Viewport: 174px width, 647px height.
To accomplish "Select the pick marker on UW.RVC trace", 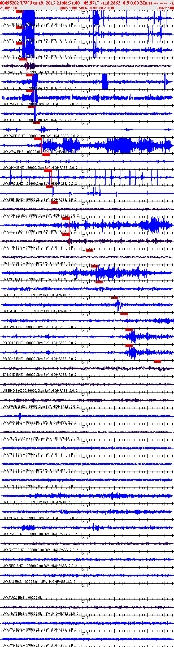I will [x=124, y=314].
